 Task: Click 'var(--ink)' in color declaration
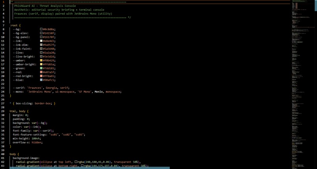(x=32, y=127)
